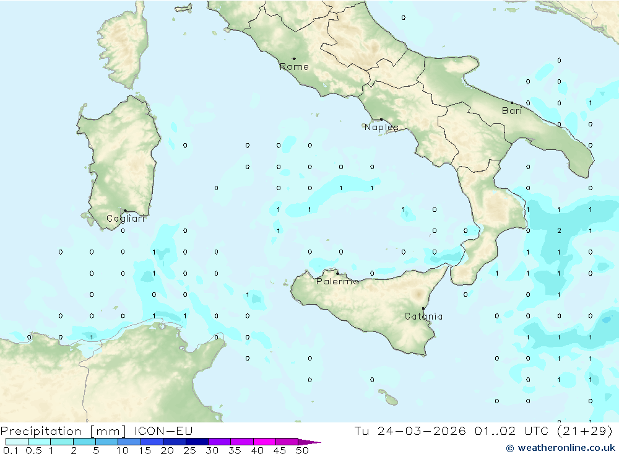Click the legend label '0.1'
This screenshot has width=619, height=454.
coord(11,450)
